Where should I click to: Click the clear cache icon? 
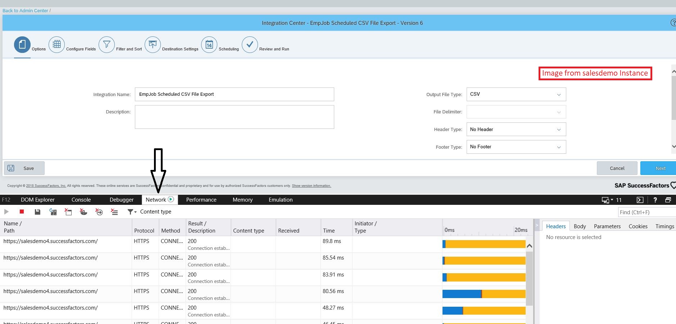[68, 212]
